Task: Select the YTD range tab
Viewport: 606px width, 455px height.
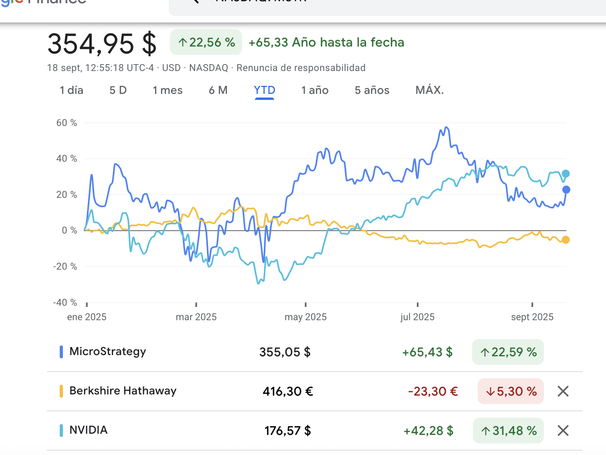Action: (265, 90)
